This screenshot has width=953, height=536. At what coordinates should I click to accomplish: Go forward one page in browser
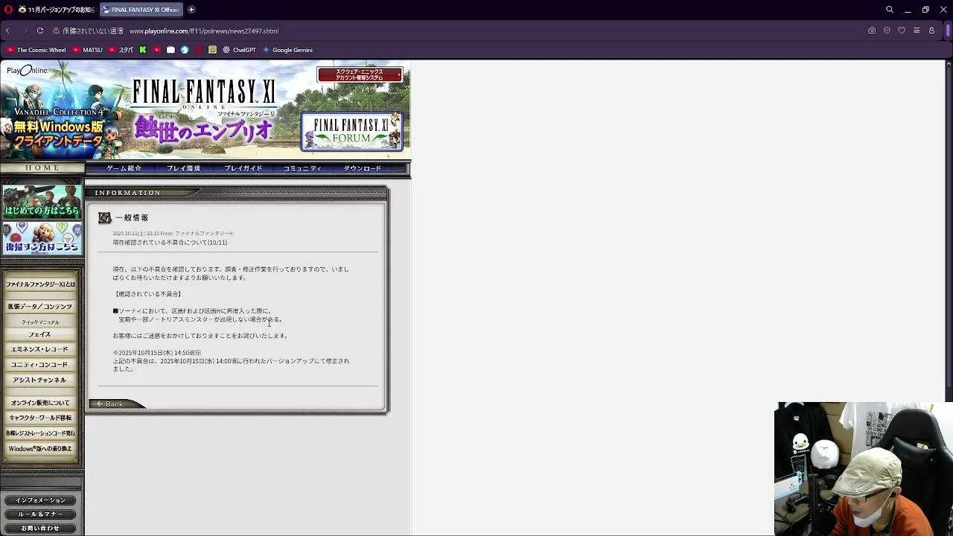24,31
